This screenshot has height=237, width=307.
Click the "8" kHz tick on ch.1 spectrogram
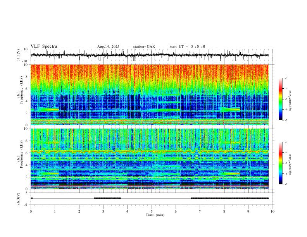click(27, 77)
